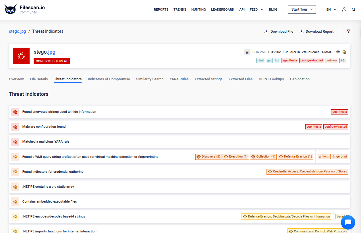This screenshot has height=233, width=361.
Task: Open the user account icon
Action: click(x=344, y=9)
